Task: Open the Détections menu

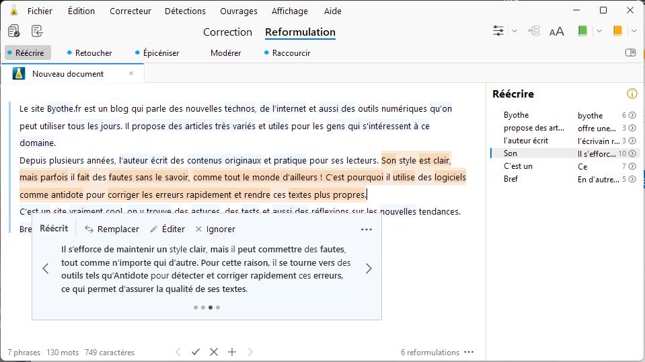Action: (185, 11)
